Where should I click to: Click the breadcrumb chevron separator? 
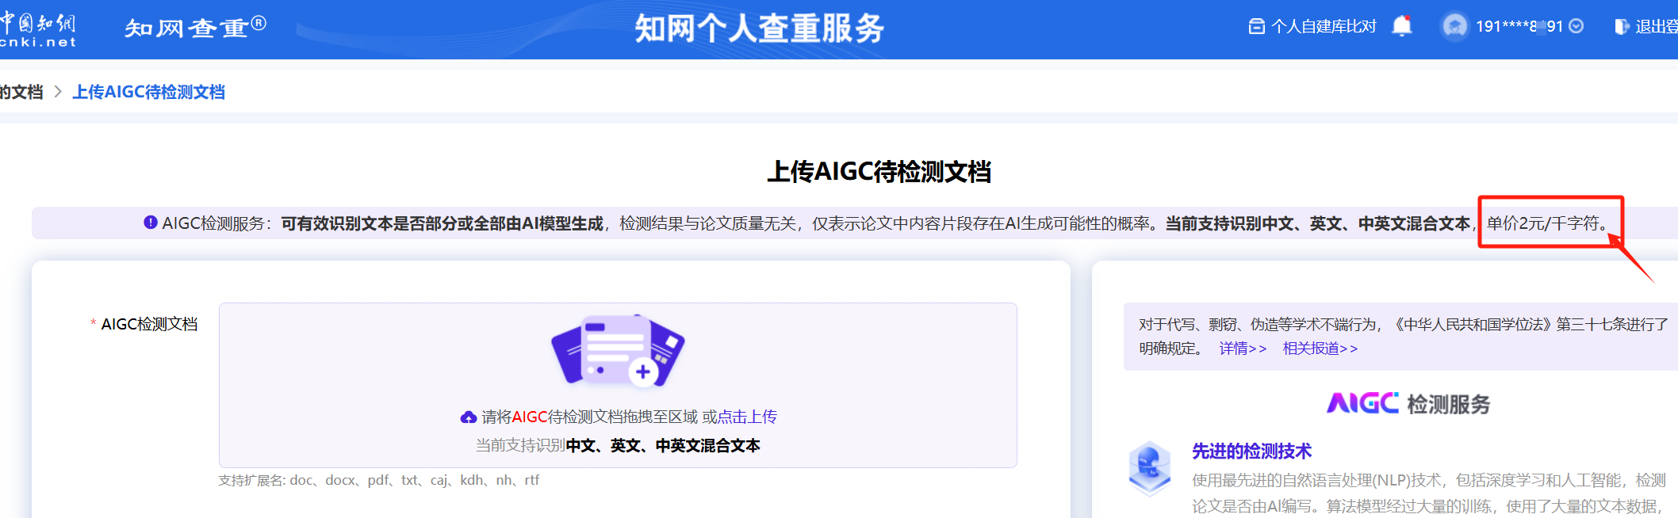58,92
